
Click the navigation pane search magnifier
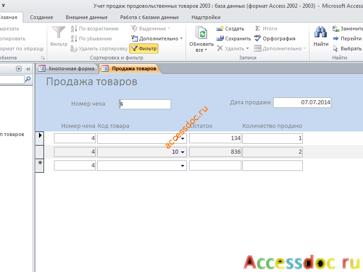click(x=28, y=79)
